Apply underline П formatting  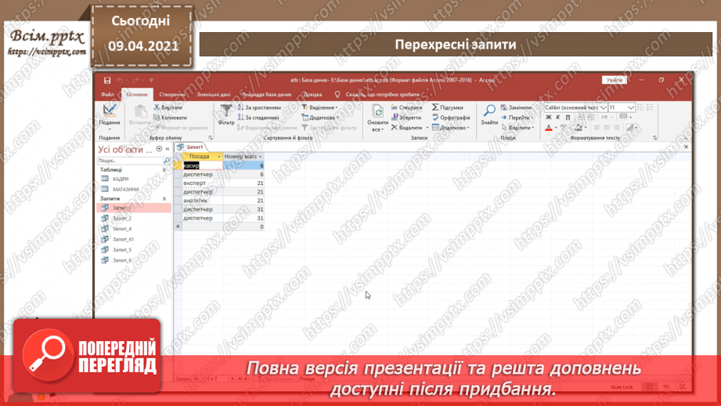click(568, 118)
